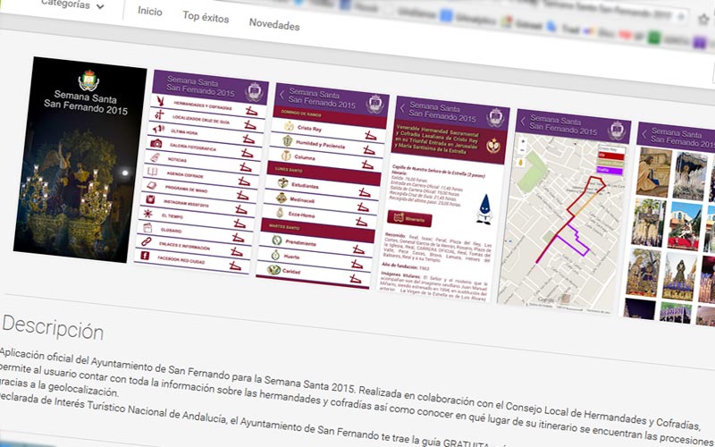This screenshot has width=715, height=447.
Task: Click the Cristo Rey row text
Action: pyautogui.click(x=309, y=129)
